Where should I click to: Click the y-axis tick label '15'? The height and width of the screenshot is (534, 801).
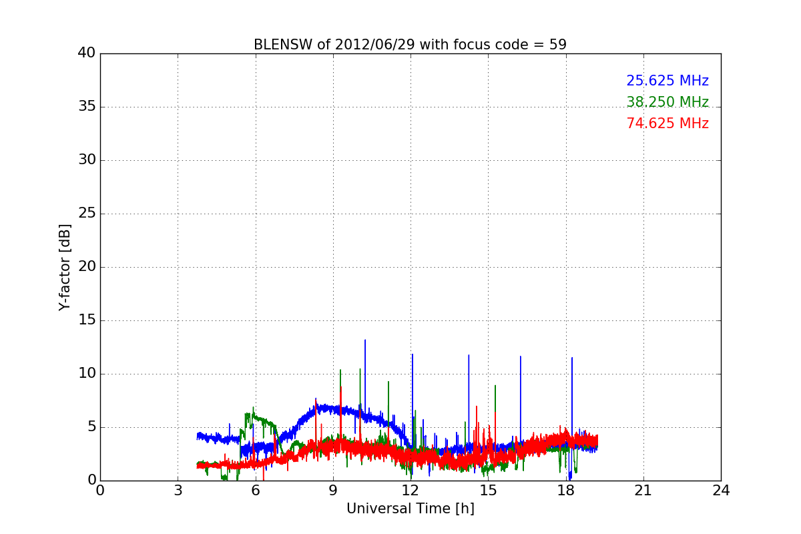(x=87, y=320)
